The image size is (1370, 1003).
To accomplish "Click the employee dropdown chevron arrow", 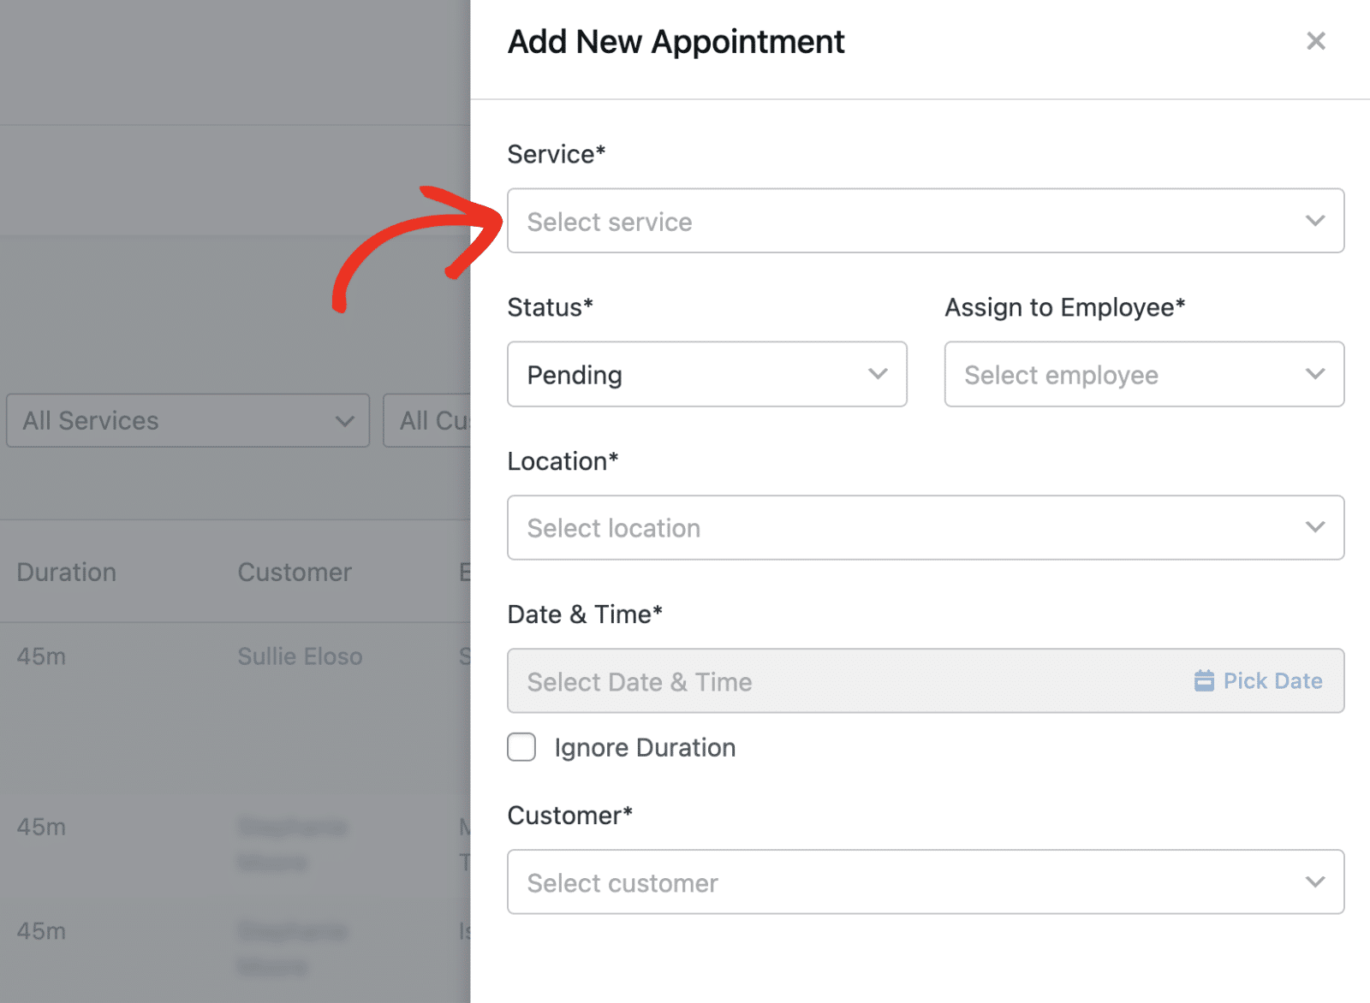I will click(1315, 374).
